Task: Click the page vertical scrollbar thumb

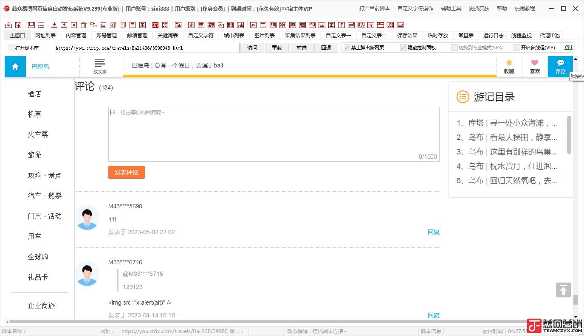Action: (x=576, y=300)
